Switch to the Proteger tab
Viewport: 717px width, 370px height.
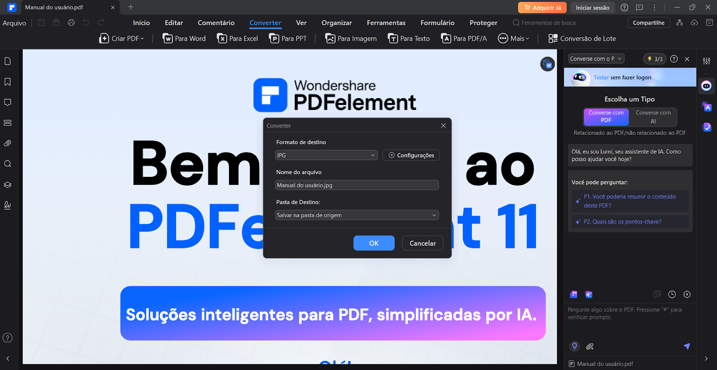pyautogui.click(x=483, y=22)
